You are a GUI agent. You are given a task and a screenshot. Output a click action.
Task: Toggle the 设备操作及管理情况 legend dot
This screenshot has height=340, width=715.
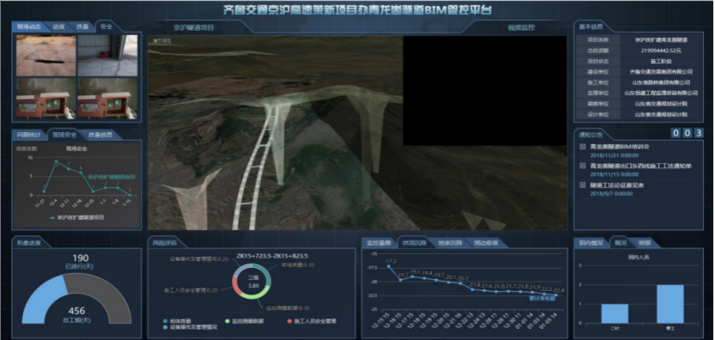coord(165,327)
